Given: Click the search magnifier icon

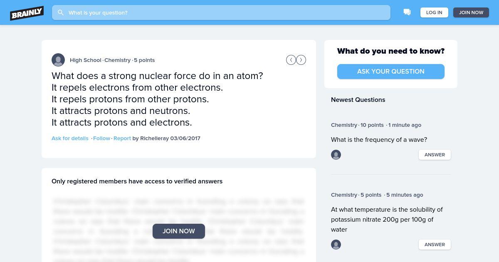Looking at the screenshot, I should (x=61, y=12).
